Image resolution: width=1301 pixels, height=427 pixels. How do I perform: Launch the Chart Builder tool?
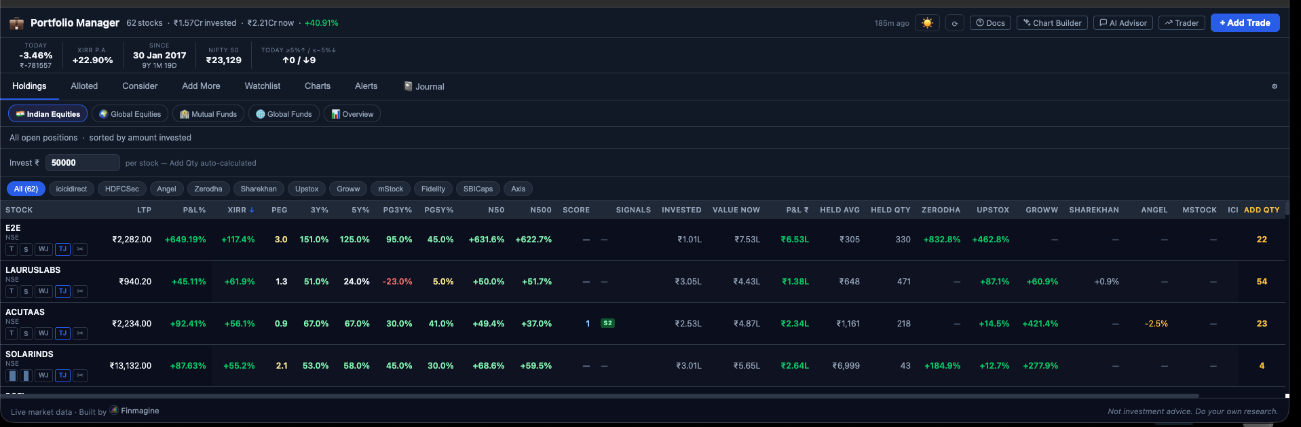(x=1052, y=23)
